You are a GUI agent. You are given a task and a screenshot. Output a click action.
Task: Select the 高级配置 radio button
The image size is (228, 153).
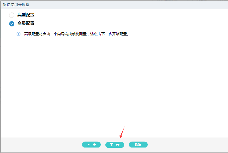click(x=12, y=24)
